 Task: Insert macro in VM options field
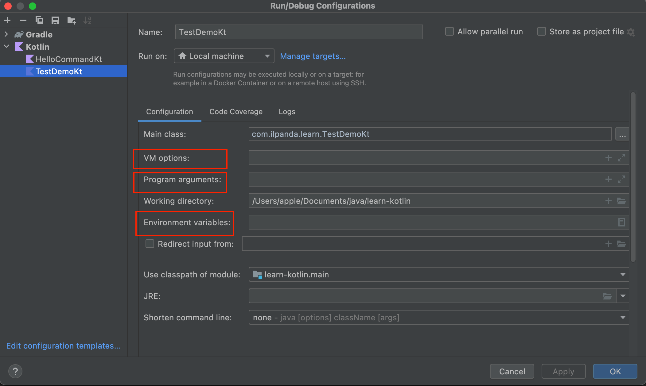point(609,158)
